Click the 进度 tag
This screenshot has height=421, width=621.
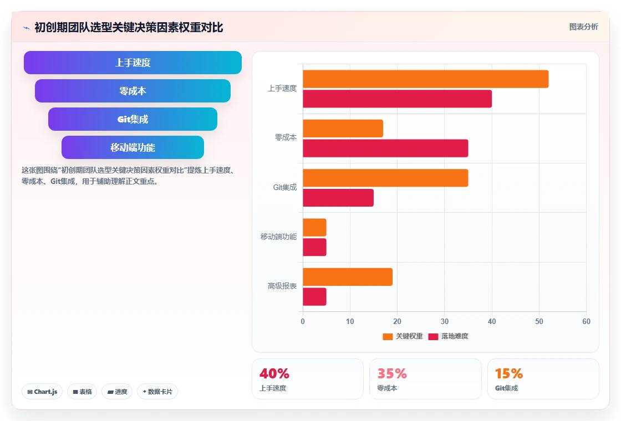tap(117, 392)
